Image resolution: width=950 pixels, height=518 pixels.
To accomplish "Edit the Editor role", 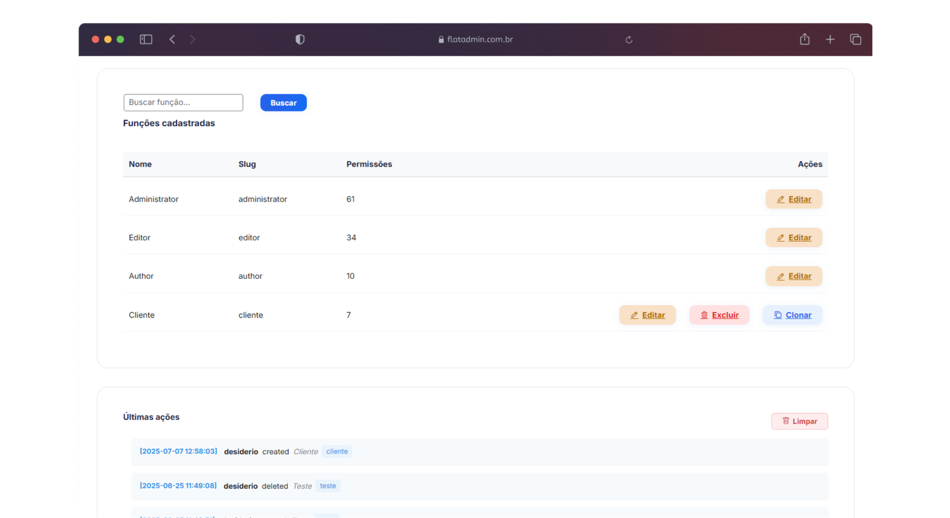I will click(794, 237).
